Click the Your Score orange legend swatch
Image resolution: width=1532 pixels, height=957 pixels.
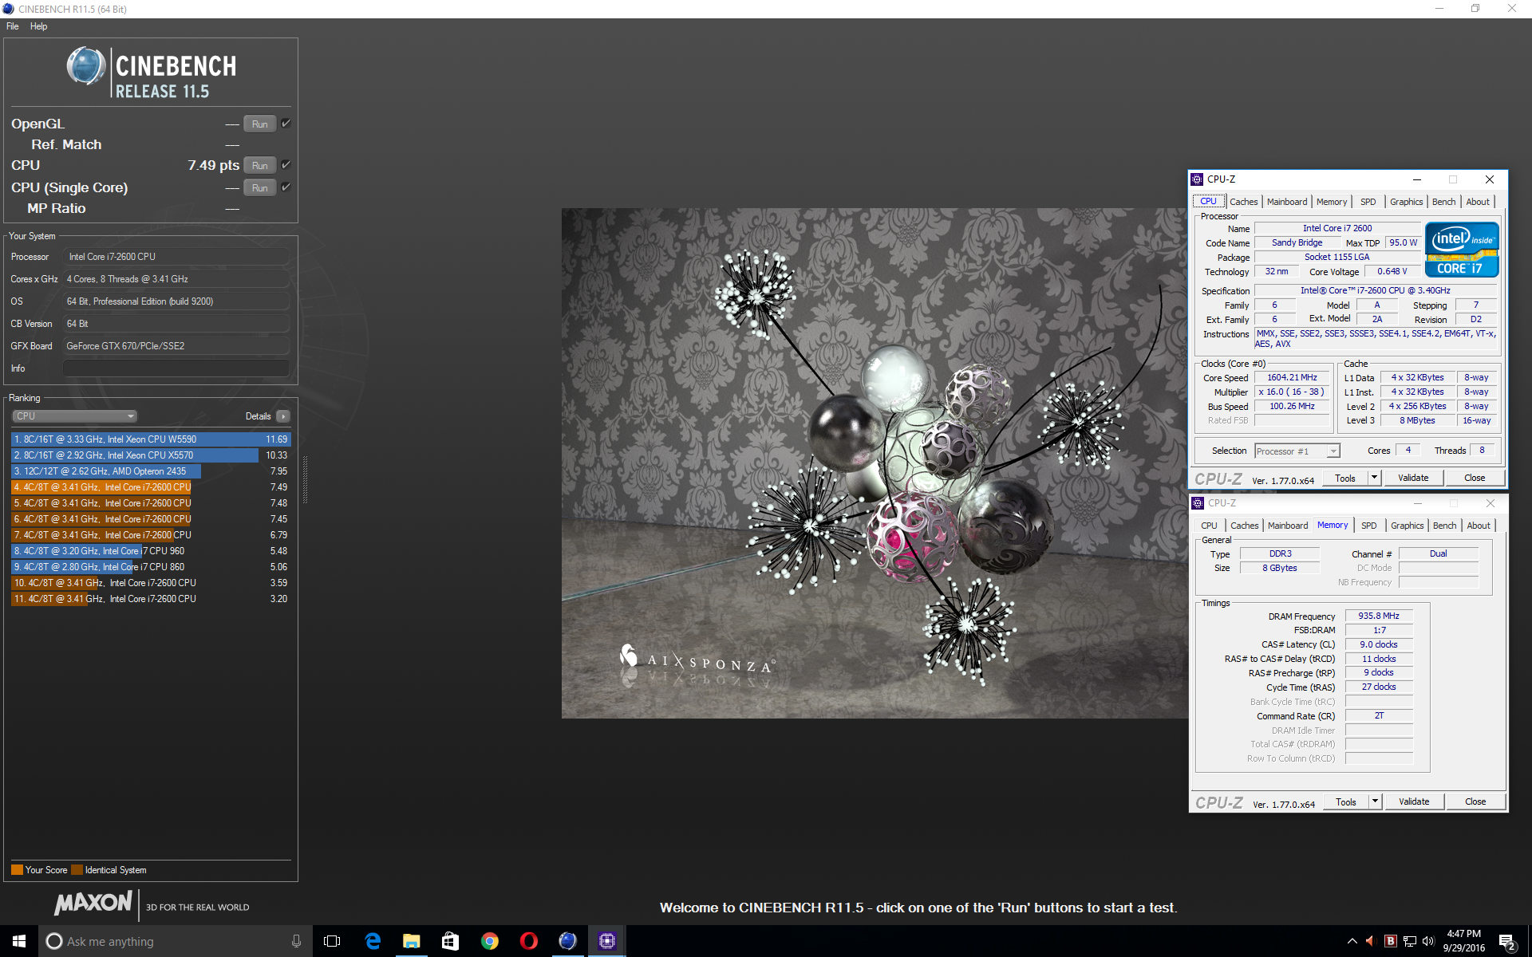pyautogui.click(x=17, y=870)
